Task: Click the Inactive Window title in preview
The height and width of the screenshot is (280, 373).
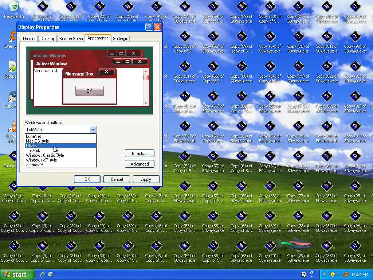Action: click(49, 55)
